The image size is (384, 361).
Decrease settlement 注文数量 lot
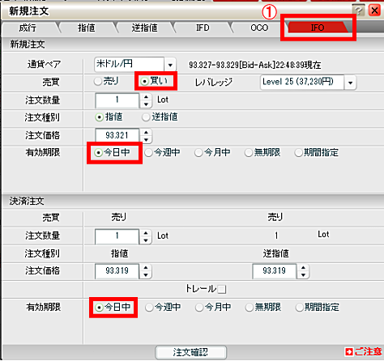coord(146,240)
